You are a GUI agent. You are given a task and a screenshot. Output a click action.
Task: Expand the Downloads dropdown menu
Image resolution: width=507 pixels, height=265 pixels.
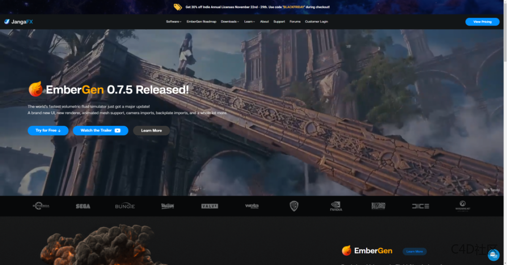pos(230,22)
